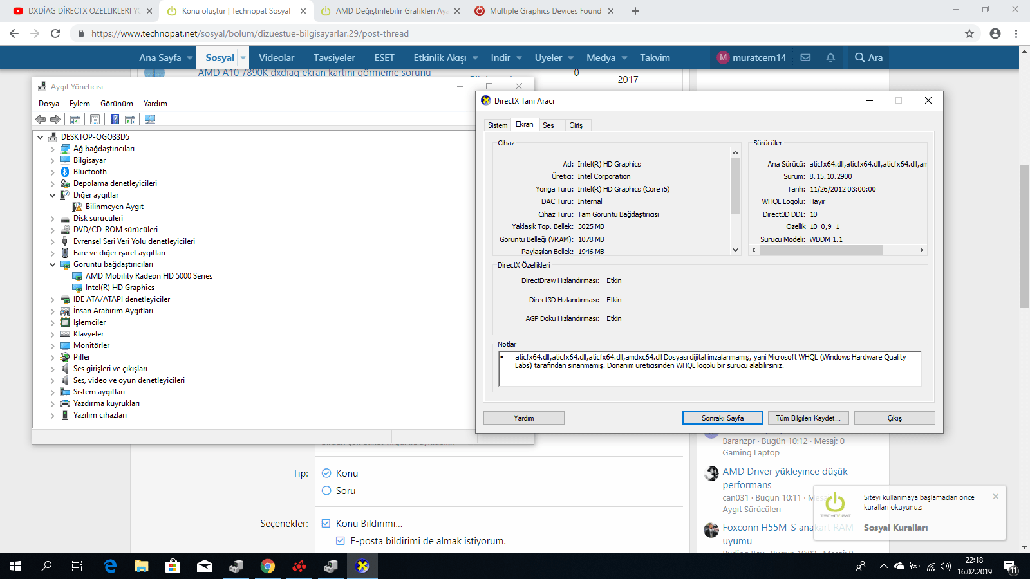
Task: Switch to the Giriş tab in DirectX Tanı Aracı
Action: click(576, 125)
